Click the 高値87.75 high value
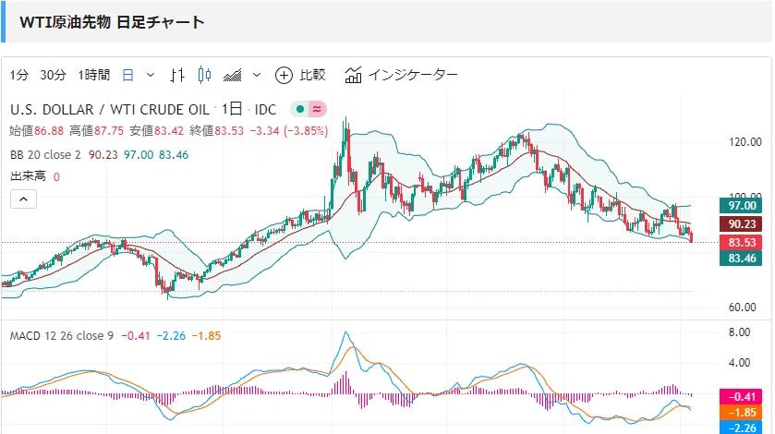 click(x=96, y=131)
